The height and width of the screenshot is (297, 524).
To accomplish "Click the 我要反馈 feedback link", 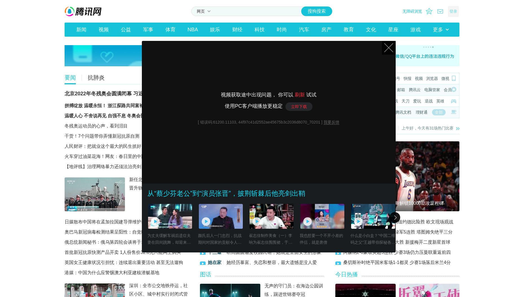I will [x=331, y=122].
